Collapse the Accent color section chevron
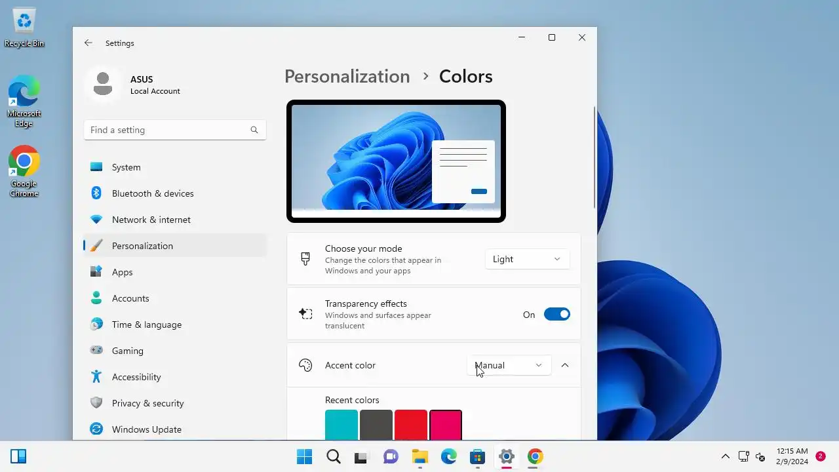 [565, 365]
